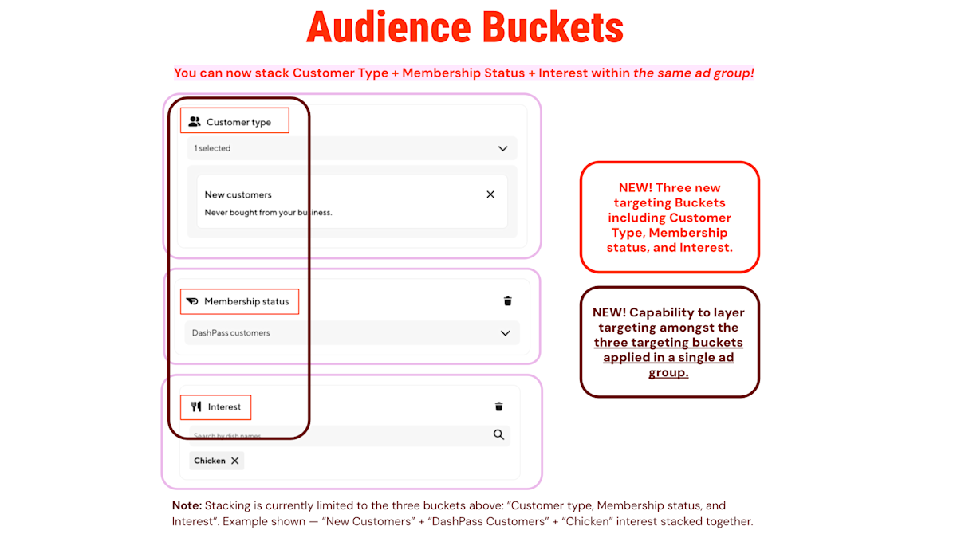The height and width of the screenshot is (538, 957).
Task: Click the underlined "three targeting buckets" link text
Action: pos(668,342)
